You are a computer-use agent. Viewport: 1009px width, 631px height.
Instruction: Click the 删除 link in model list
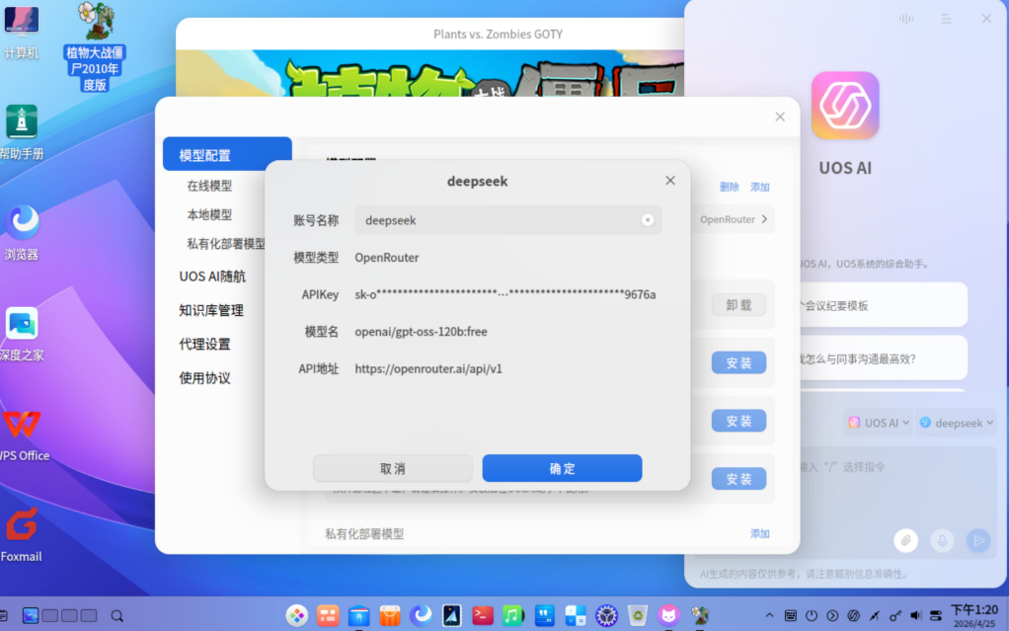pos(729,187)
